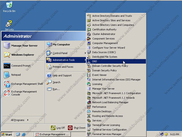Click the Active Directory Sites and Services icon
The width and height of the screenshot is (182, 137).
[89, 20]
